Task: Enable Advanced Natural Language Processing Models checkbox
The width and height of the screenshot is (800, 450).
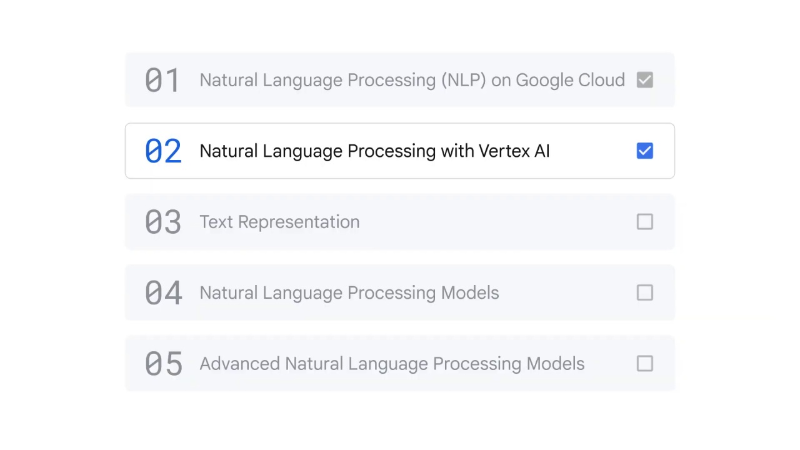Action: tap(644, 364)
